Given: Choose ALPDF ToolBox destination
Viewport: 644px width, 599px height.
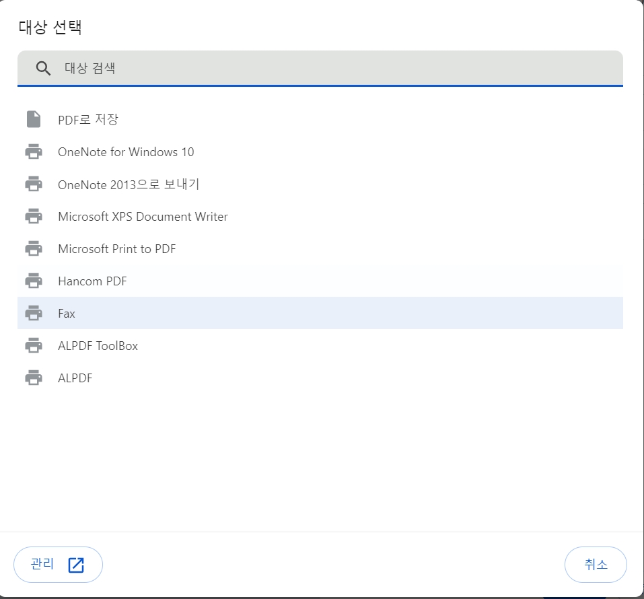Looking at the screenshot, I should tap(320, 345).
